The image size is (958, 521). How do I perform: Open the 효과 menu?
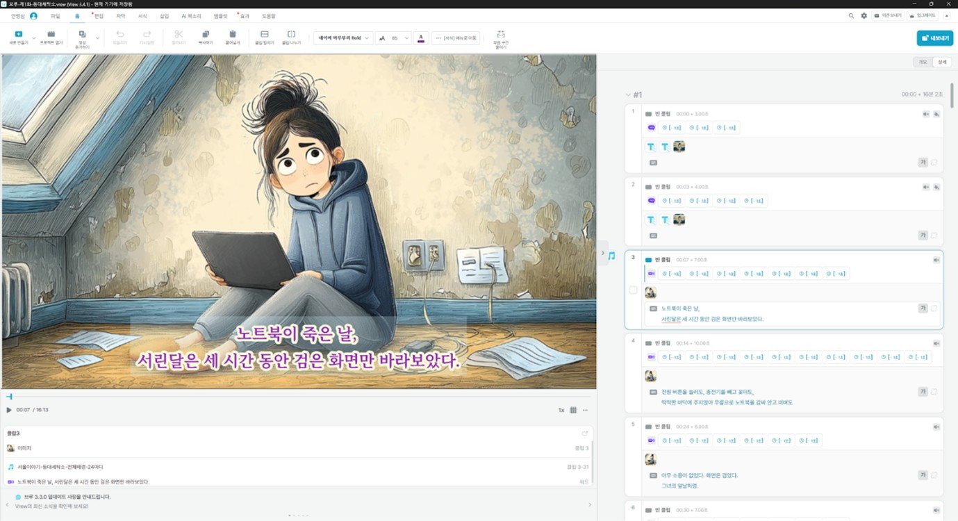click(246, 15)
